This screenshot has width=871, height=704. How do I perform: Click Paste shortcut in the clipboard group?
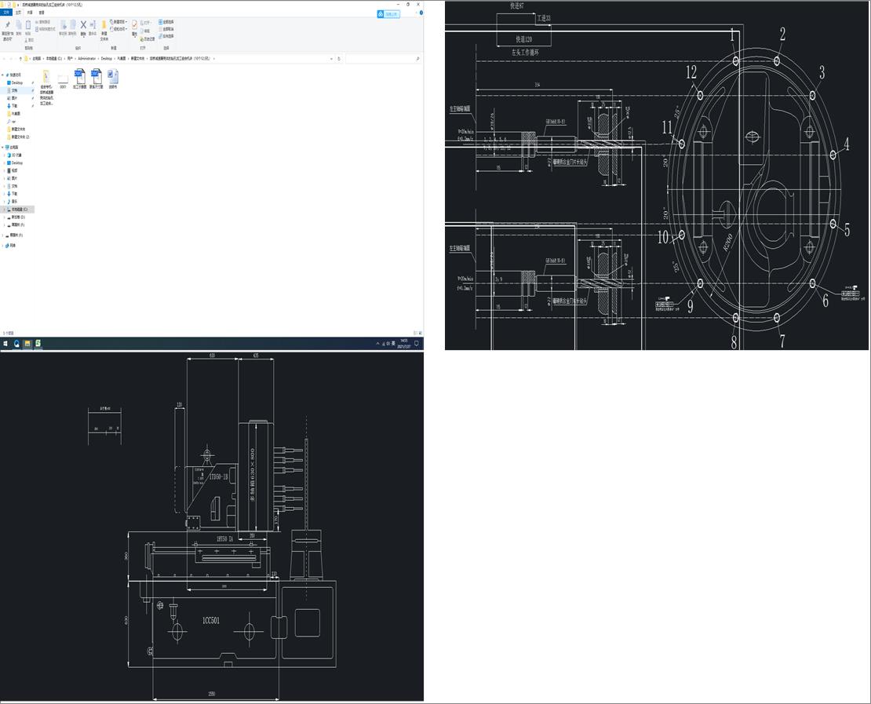[x=46, y=29]
